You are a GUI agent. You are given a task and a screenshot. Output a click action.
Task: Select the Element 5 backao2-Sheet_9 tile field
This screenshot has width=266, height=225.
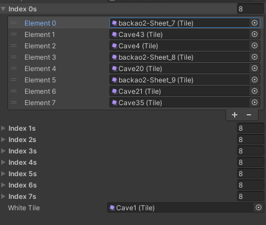point(179,80)
